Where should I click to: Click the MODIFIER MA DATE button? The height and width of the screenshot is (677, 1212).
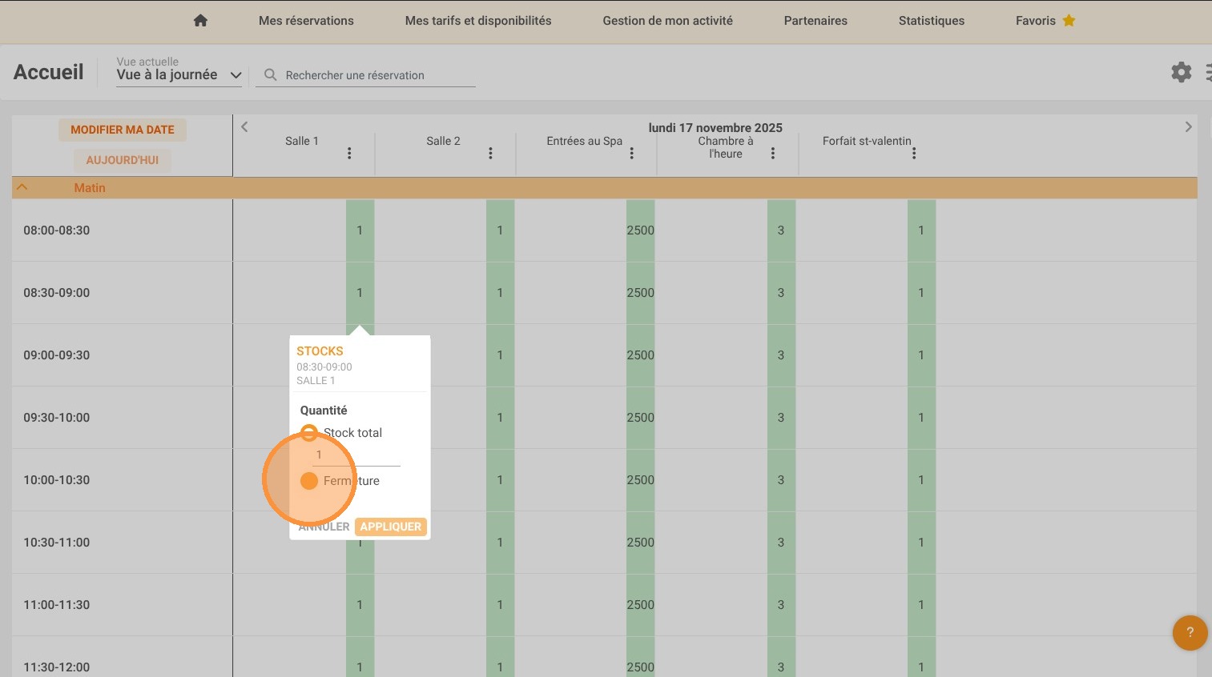(123, 130)
